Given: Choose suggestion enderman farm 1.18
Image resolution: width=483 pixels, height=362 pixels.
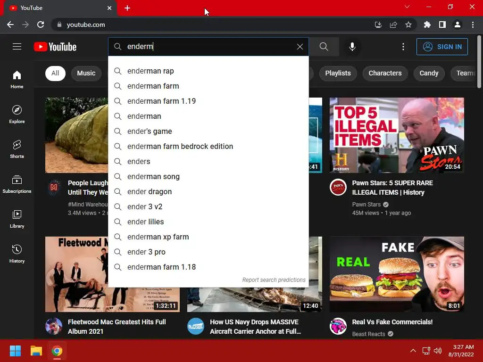Looking at the screenshot, I should tap(208, 267).
